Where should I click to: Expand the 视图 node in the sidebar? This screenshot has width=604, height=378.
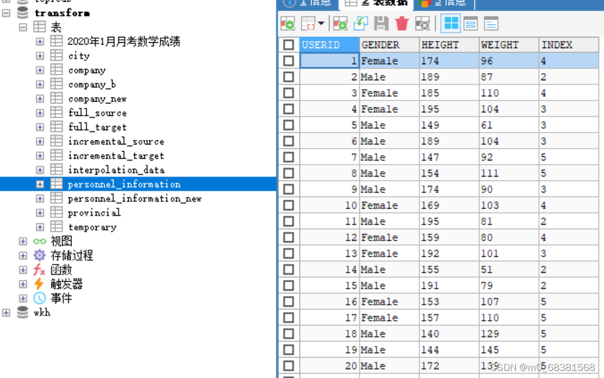(x=22, y=241)
